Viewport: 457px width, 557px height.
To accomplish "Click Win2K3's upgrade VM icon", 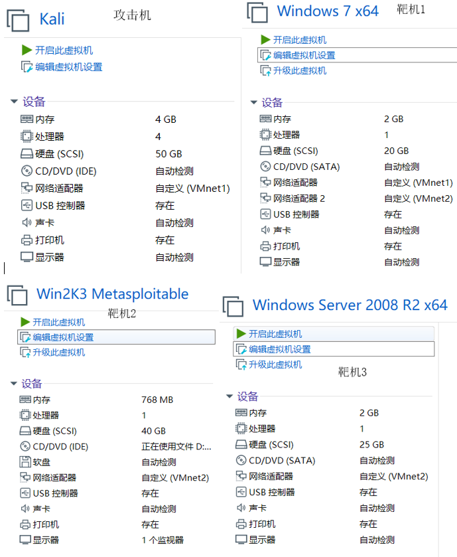I will 25,353.
